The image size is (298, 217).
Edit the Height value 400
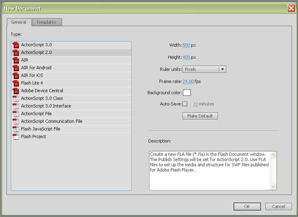click(186, 57)
